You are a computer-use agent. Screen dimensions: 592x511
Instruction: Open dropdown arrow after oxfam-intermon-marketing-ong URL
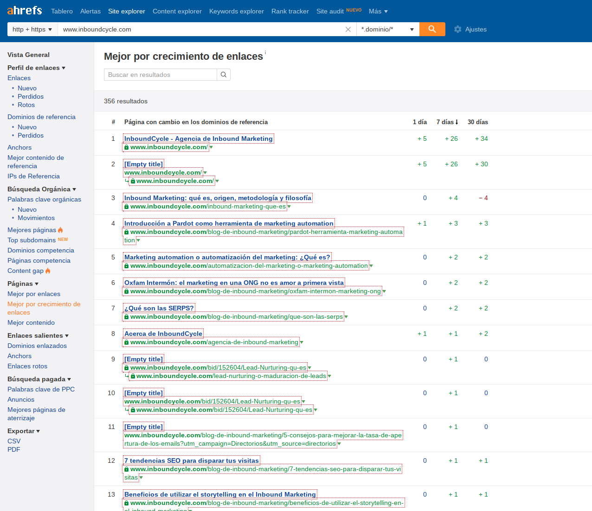point(384,292)
